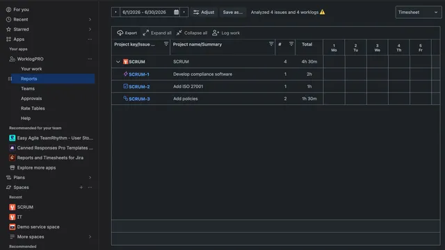Expand the Starred submenu chevron

pyautogui.click(x=90, y=29)
